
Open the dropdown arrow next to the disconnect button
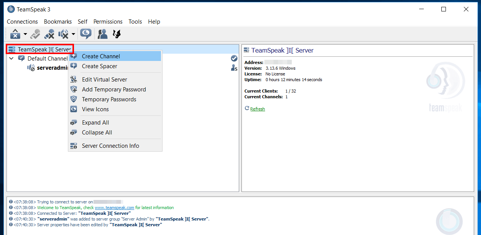(x=26, y=34)
